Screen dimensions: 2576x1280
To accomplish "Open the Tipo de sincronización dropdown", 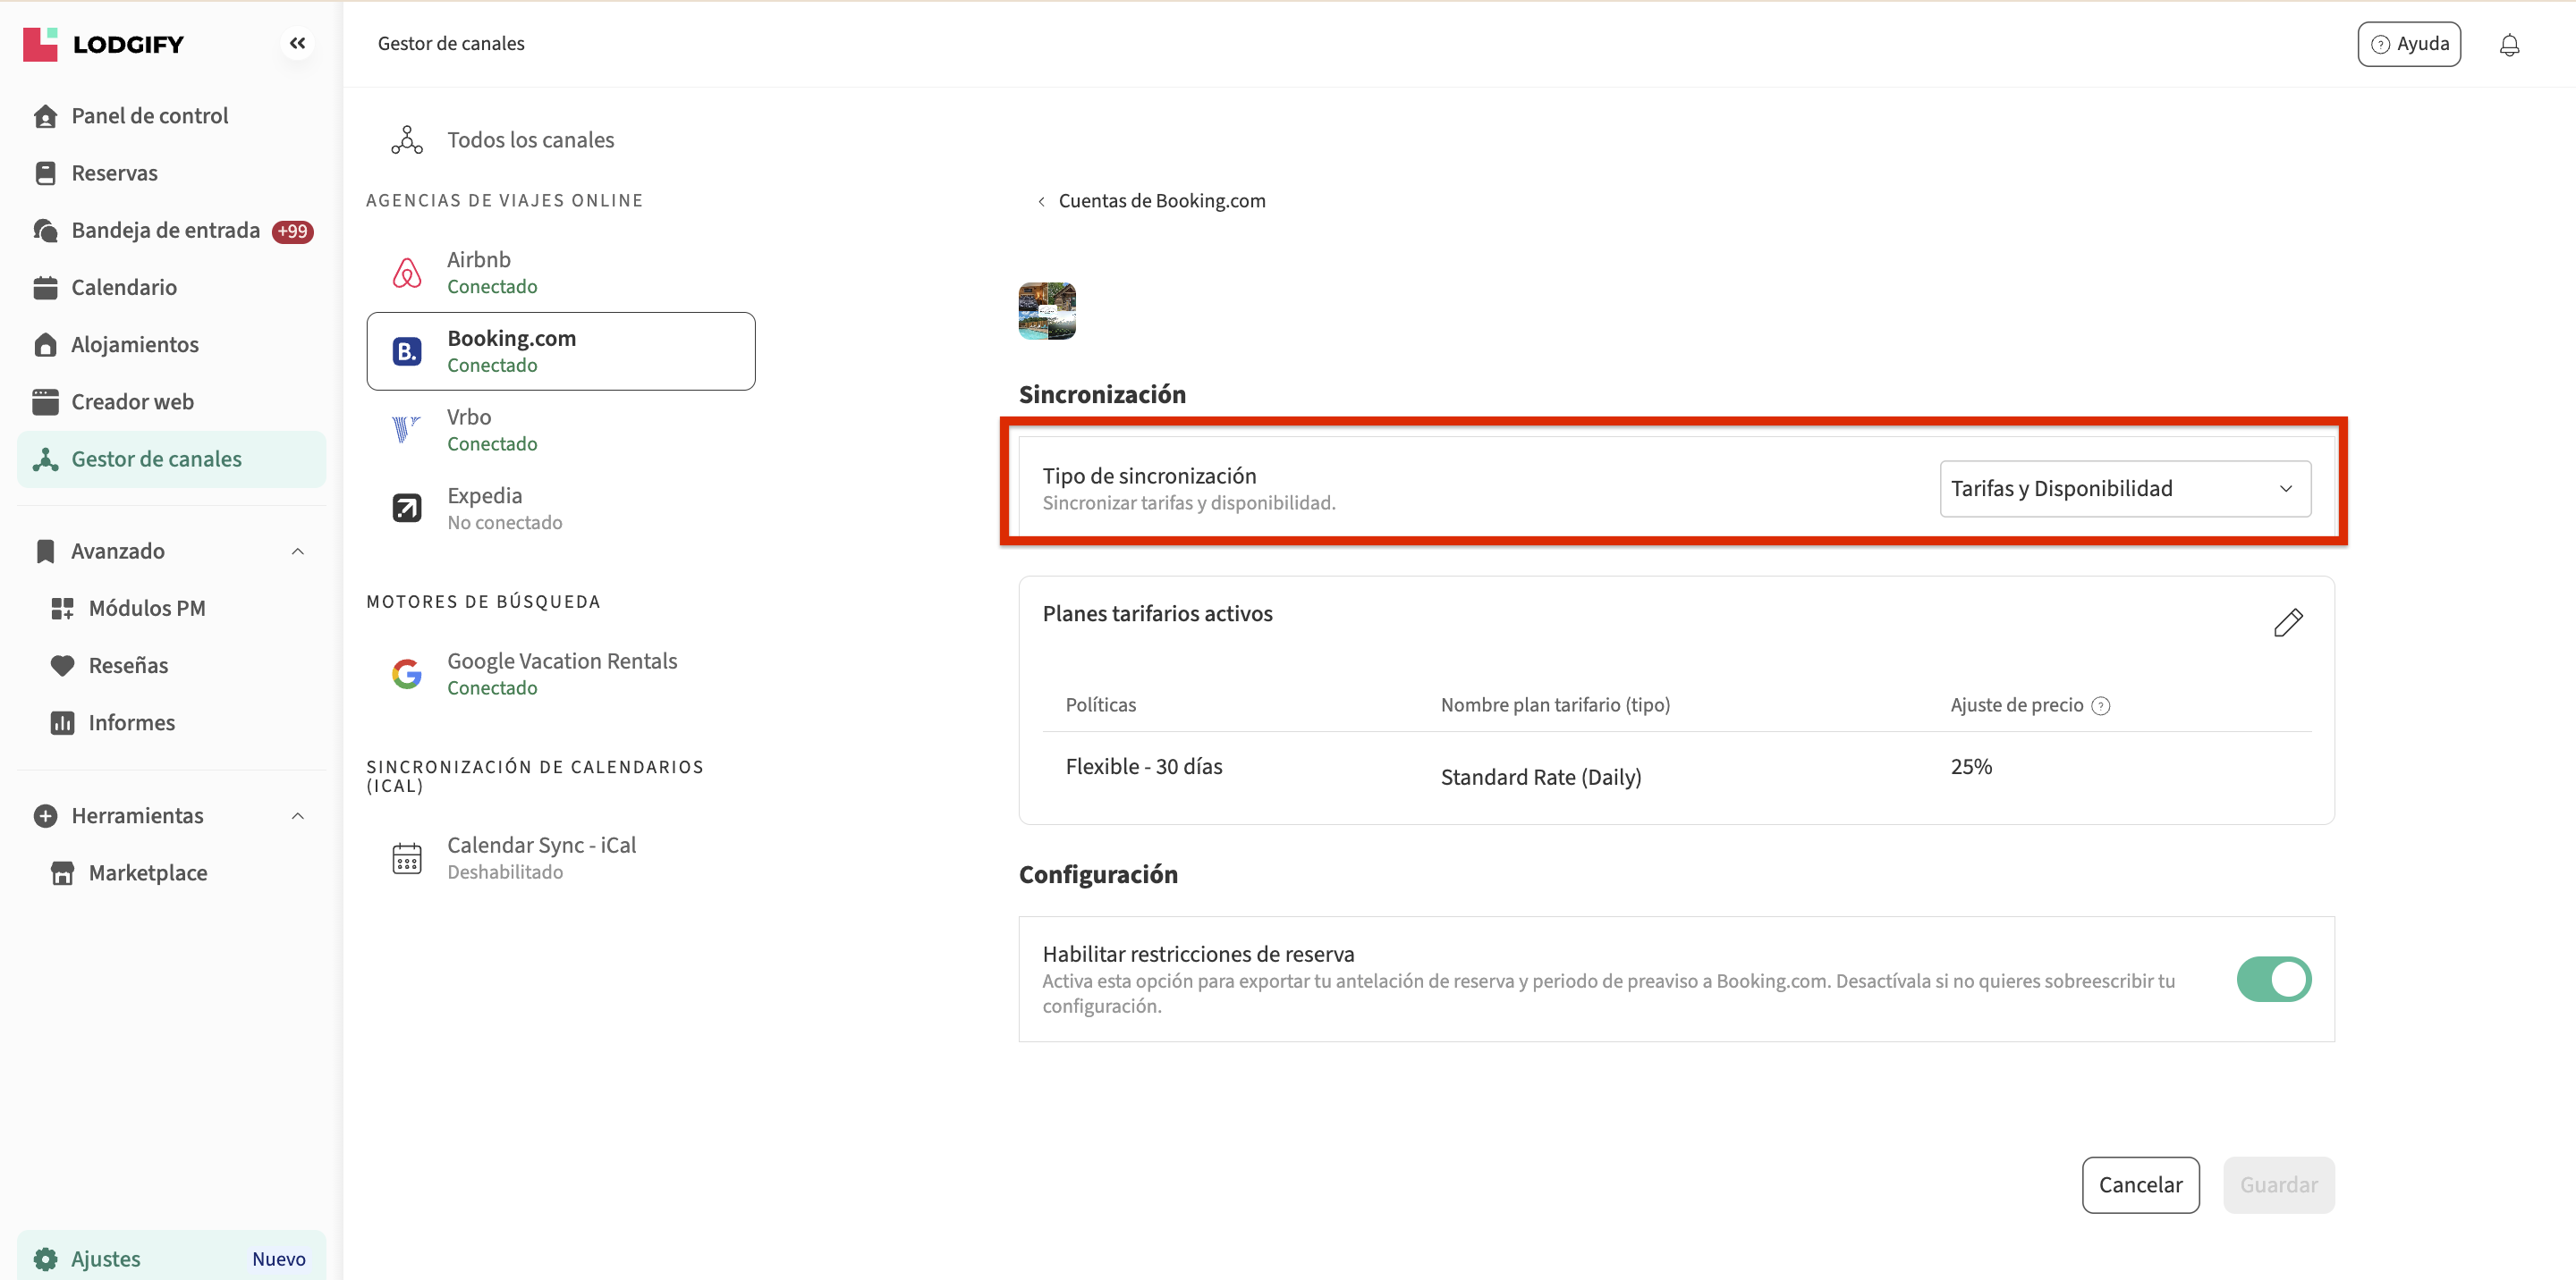I will pyautogui.click(x=2124, y=489).
